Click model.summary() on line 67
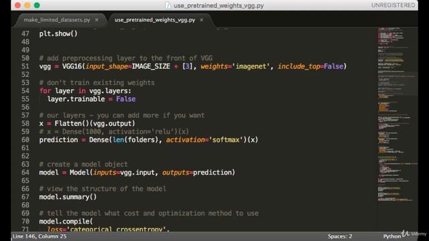This screenshot has height=241, width=429. (68, 197)
